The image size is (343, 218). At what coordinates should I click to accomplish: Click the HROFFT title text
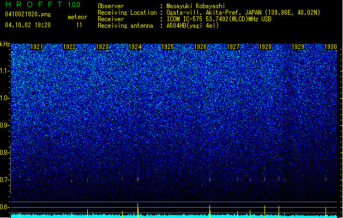[x=34, y=4]
